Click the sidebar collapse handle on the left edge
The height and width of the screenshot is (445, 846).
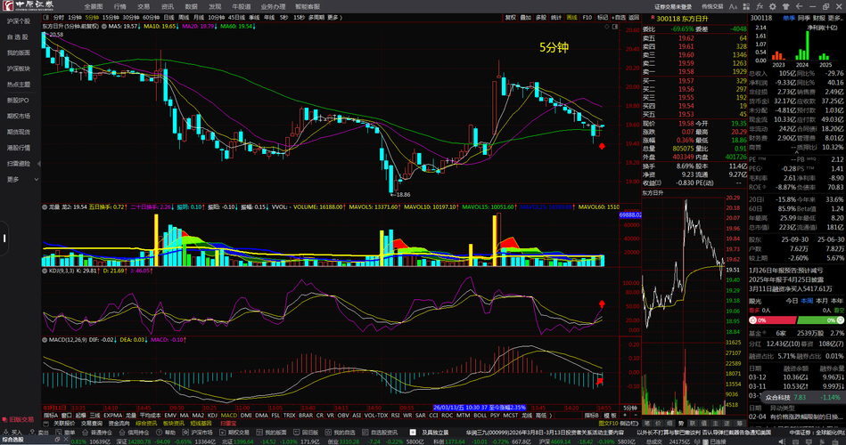(4, 238)
